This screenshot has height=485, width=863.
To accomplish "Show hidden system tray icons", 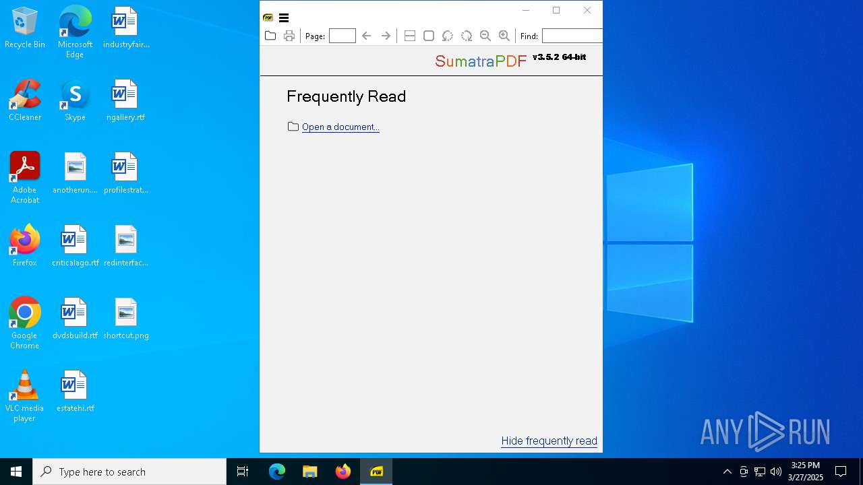I will pos(727,472).
